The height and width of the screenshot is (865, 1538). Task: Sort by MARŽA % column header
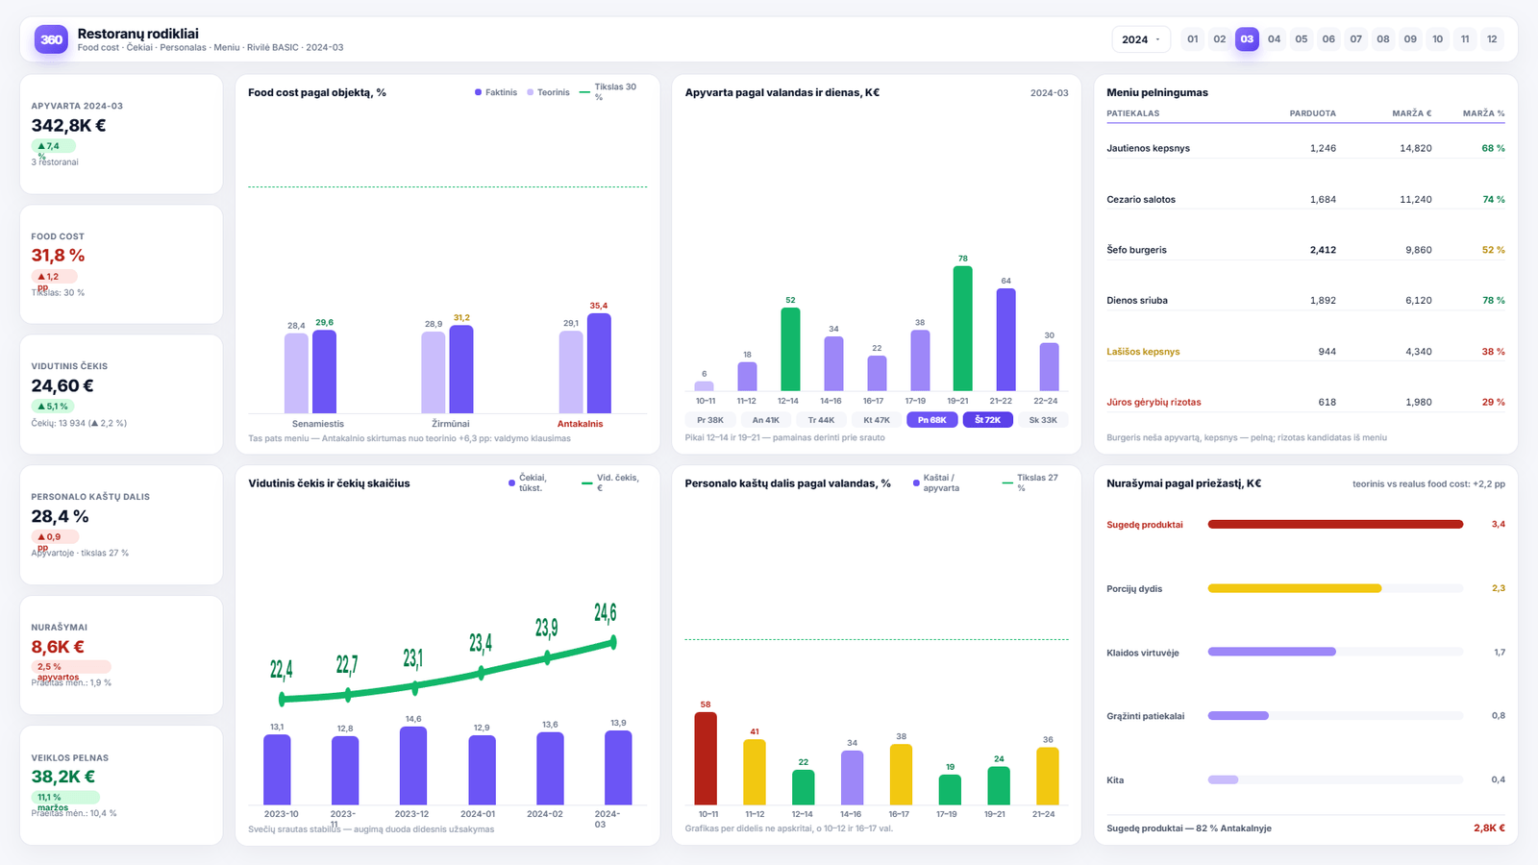click(1484, 113)
